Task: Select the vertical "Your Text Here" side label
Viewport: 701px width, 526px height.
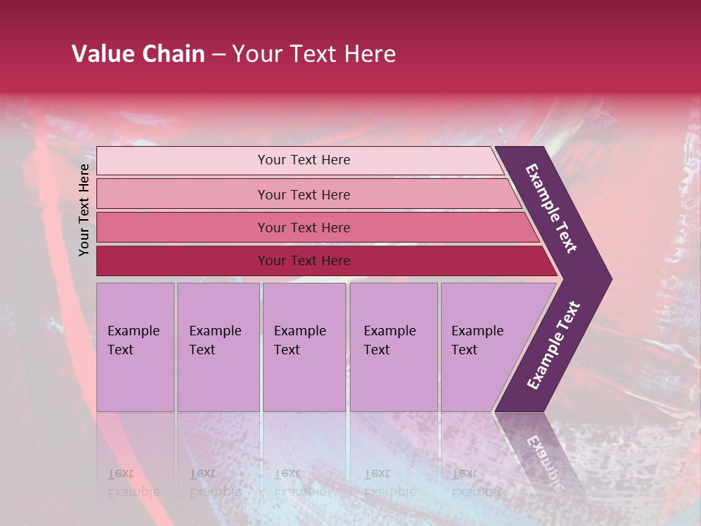Action: pyautogui.click(x=84, y=210)
